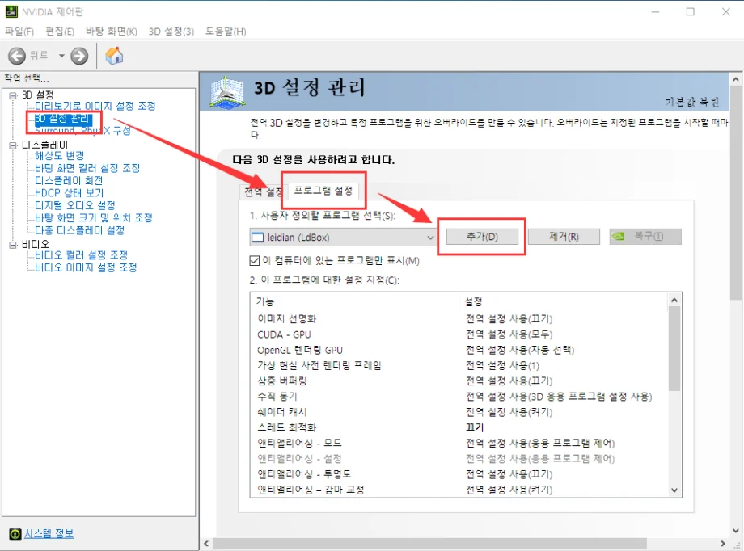Open 디지털 오디오 설정 page

click(75, 205)
